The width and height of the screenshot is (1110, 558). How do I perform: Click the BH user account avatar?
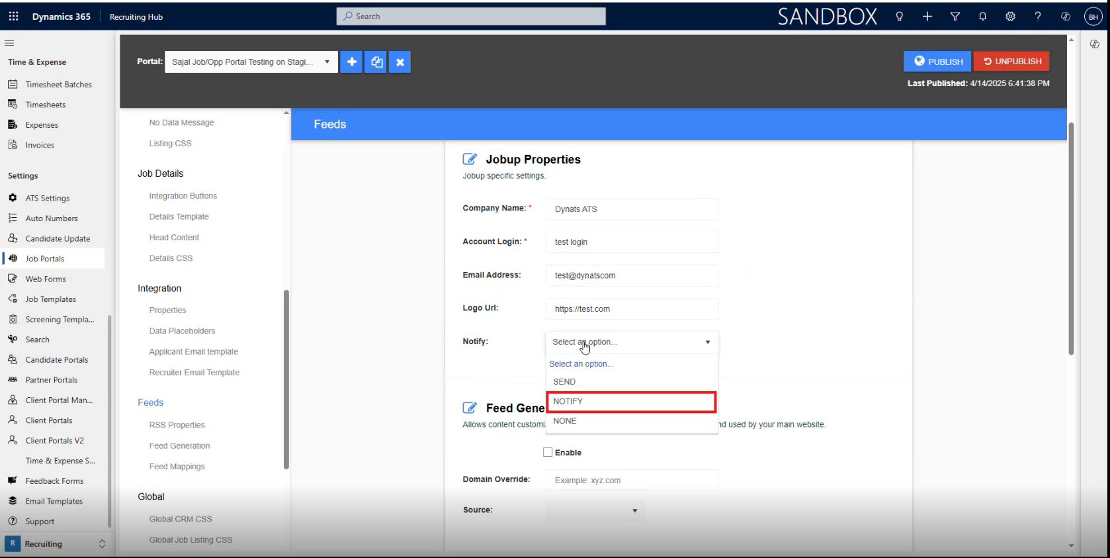click(x=1093, y=17)
